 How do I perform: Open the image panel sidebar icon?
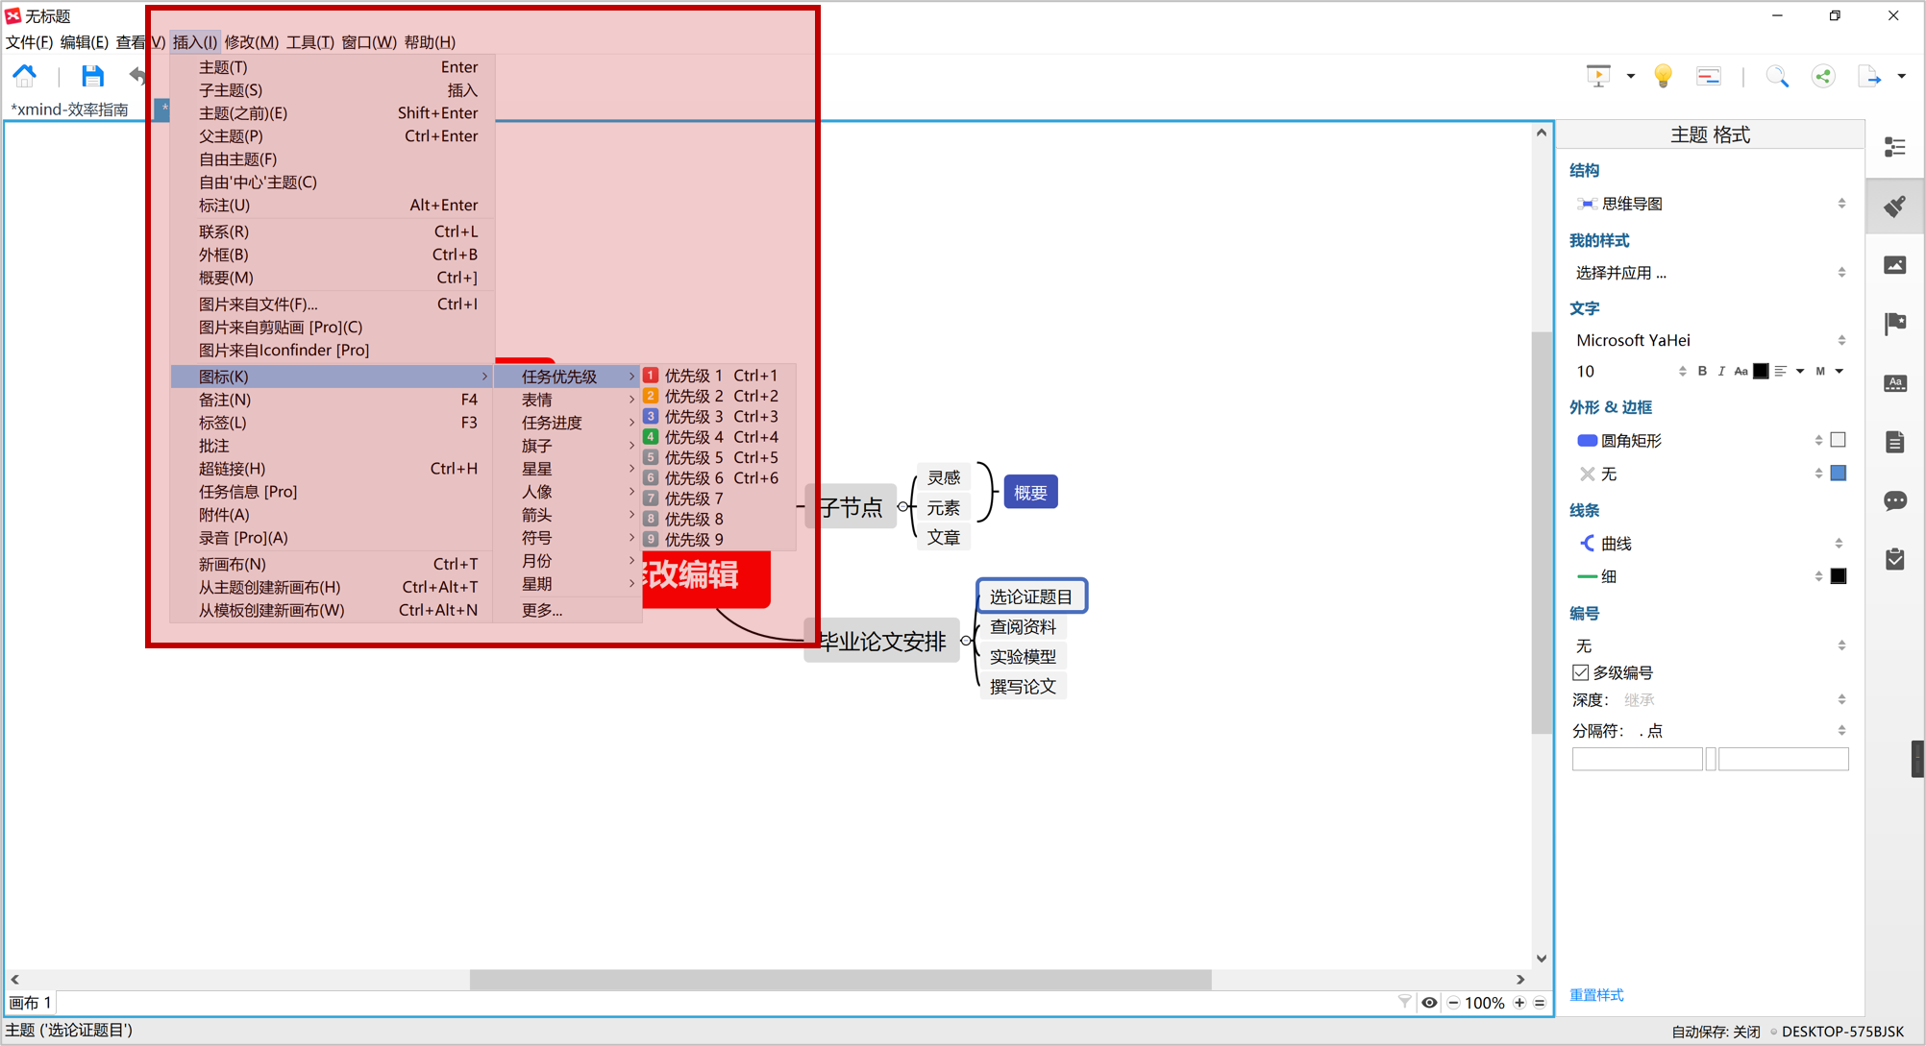click(1894, 265)
